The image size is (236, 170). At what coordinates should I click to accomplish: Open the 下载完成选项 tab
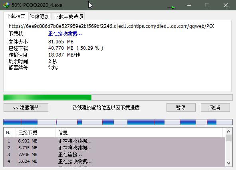click(x=68, y=17)
